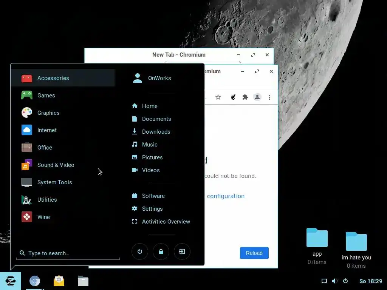Open Chromium profile avatar button

[x=257, y=97]
